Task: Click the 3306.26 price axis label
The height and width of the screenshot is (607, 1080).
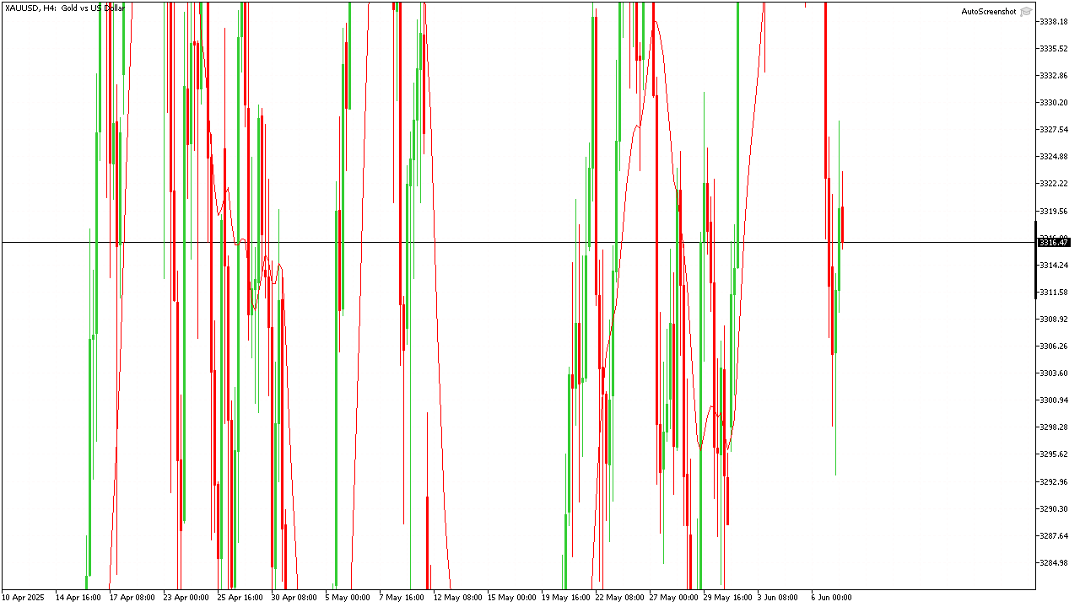Action: [1054, 346]
